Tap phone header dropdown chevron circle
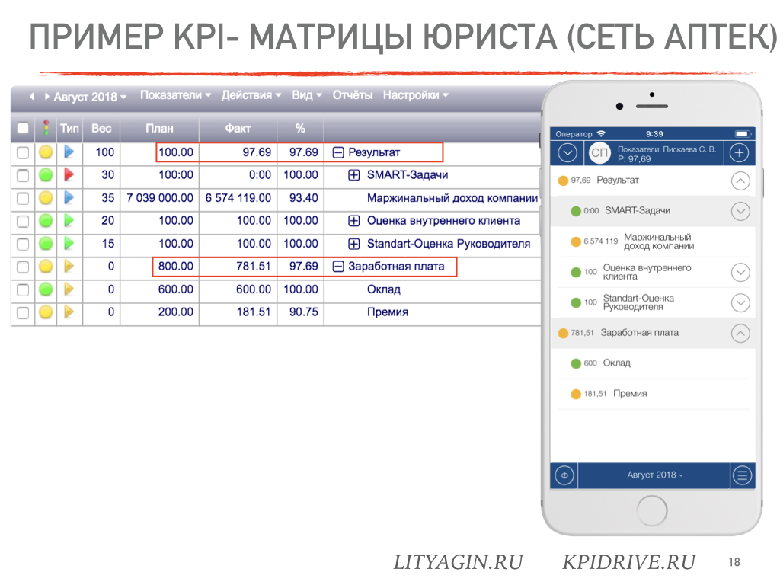The width and height of the screenshot is (780, 585). tap(567, 152)
